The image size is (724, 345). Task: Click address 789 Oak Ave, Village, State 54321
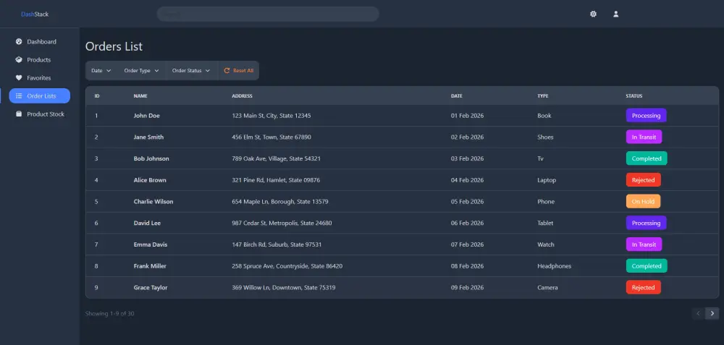[276, 158]
